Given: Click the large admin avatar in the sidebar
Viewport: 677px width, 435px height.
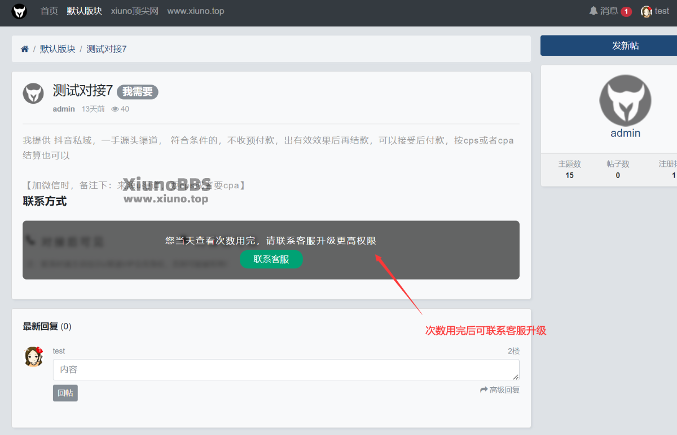Looking at the screenshot, I should (x=625, y=100).
